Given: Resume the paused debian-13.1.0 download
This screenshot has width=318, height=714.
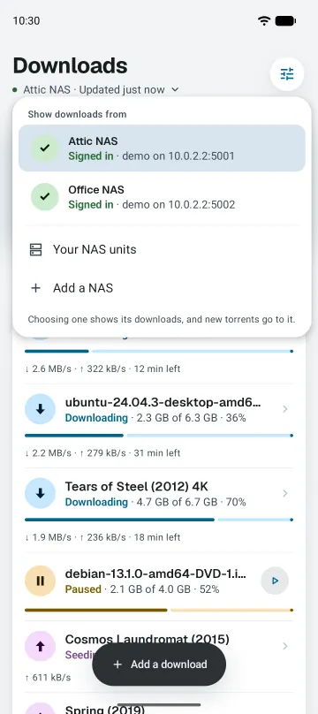Looking at the screenshot, I should point(275,581).
